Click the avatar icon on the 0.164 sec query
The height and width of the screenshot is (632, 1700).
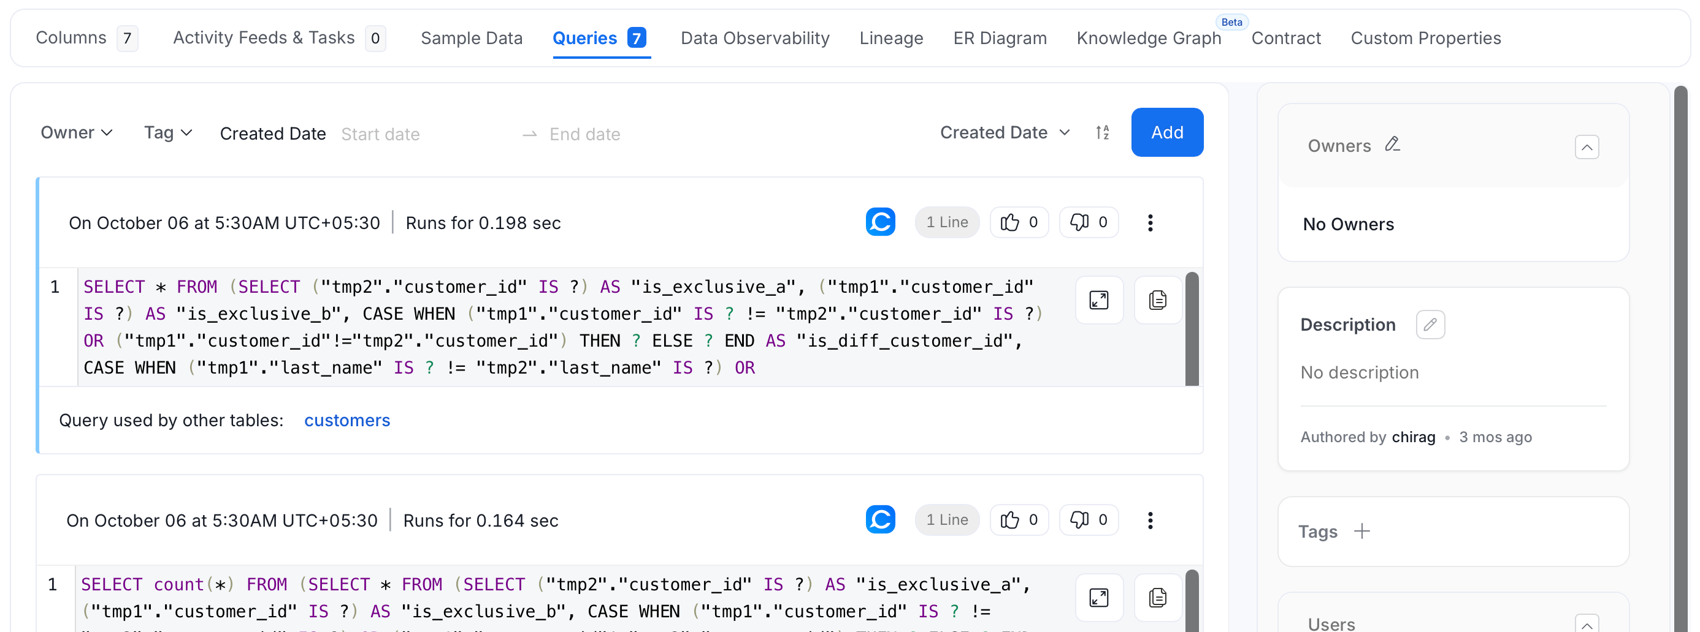pos(881,520)
